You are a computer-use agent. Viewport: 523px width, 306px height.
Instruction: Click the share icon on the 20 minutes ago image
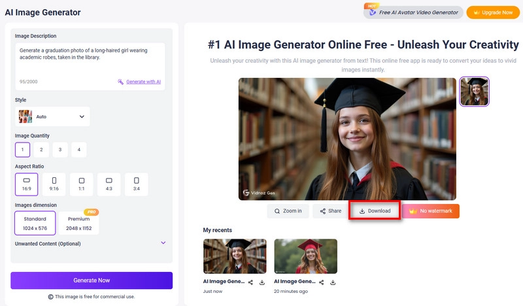click(321, 282)
